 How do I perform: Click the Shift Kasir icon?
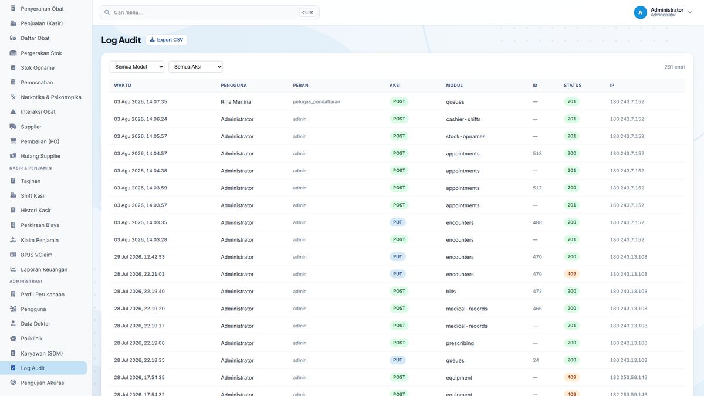[13, 195]
